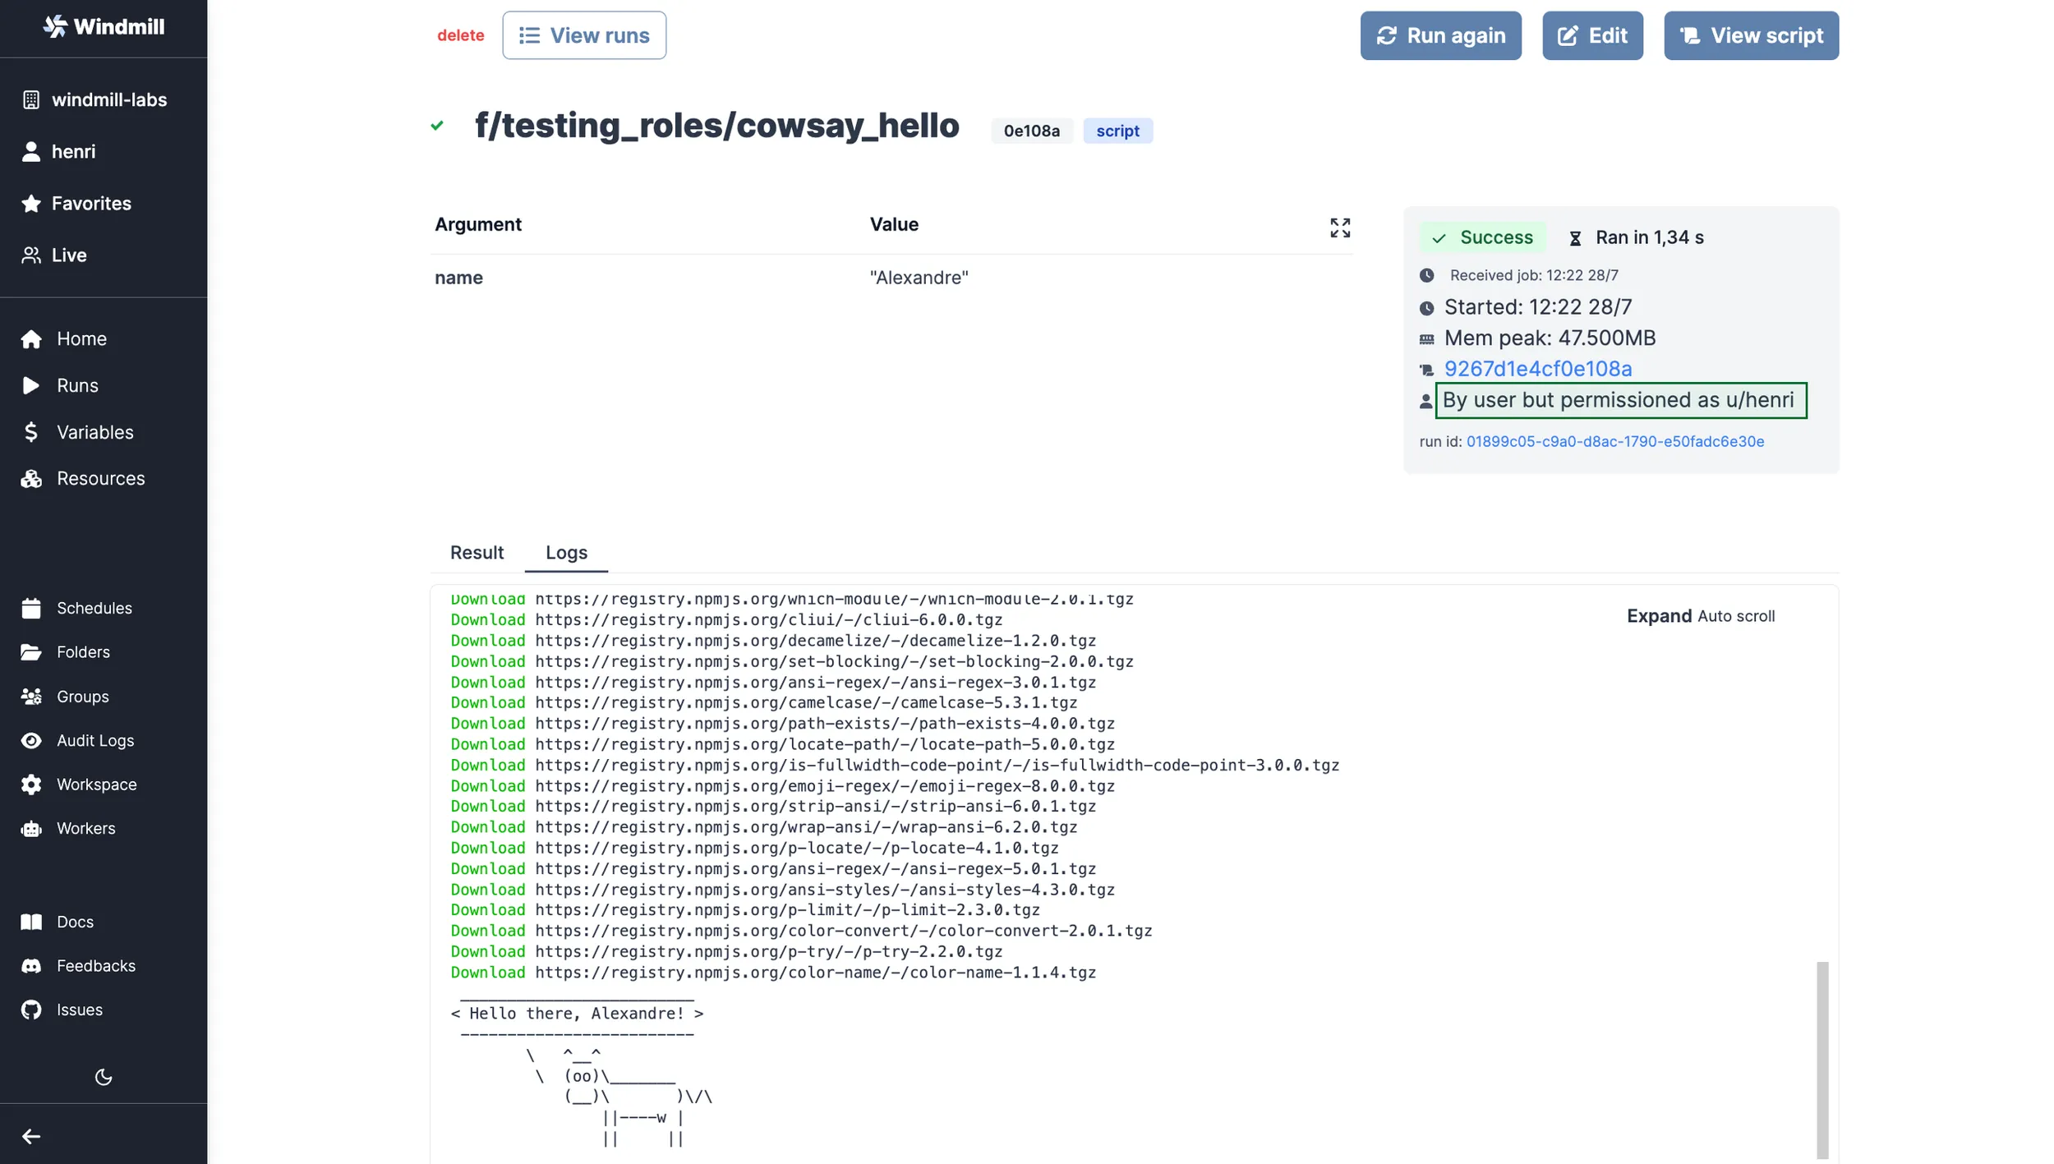This screenshot has width=2054, height=1164.
Task: Open Variables dollar icon
Action: click(31, 432)
